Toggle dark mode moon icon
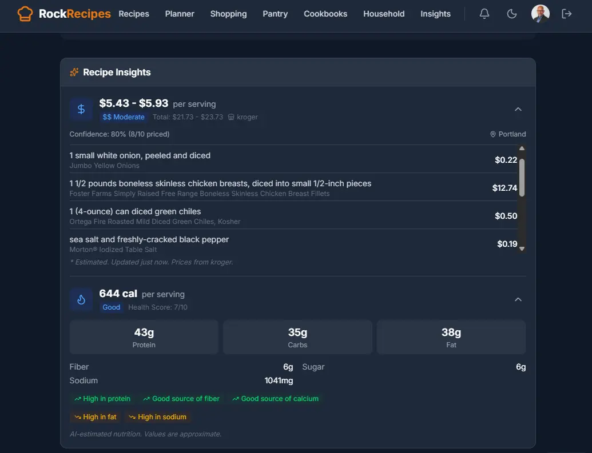 point(511,14)
